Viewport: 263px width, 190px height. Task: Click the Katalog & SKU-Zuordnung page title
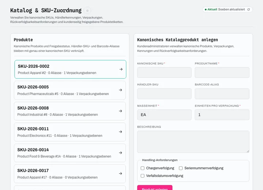coord(46,10)
